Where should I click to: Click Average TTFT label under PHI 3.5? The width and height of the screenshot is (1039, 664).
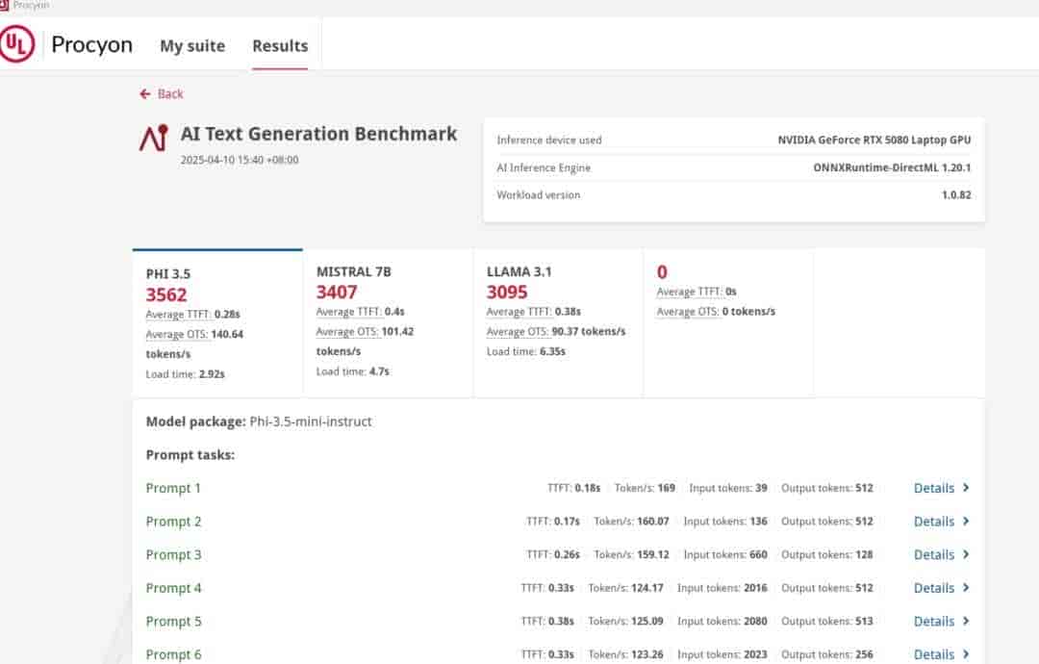(178, 314)
